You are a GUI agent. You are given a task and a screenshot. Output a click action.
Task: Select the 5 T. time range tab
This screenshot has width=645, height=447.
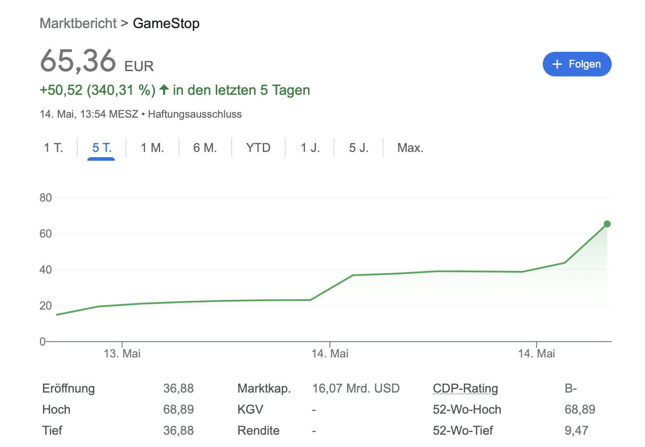[102, 148]
